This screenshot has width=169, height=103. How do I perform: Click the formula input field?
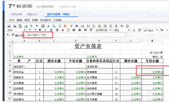(x=76, y=35)
